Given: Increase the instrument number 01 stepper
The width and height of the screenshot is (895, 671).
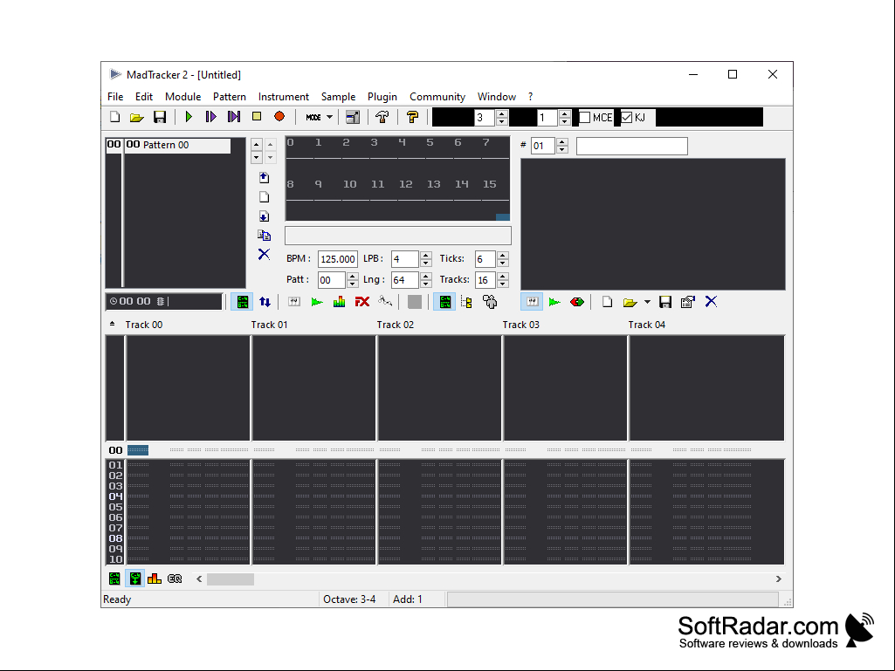Looking at the screenshot, I should tap(562, 142).
